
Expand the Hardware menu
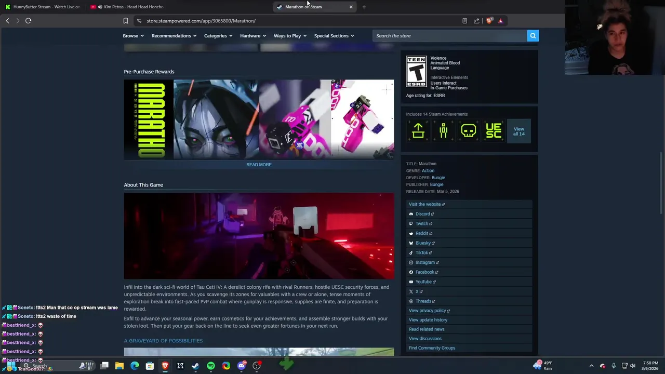(x=252, y=36)
